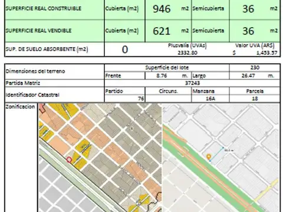Select the 230 lot surface value

255,68
